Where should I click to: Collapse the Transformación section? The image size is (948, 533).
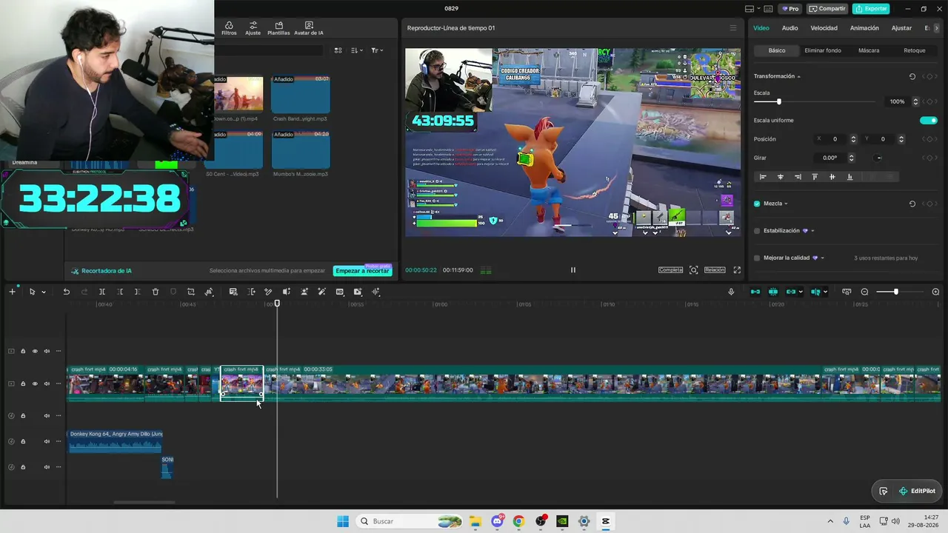tap(798, 77)
